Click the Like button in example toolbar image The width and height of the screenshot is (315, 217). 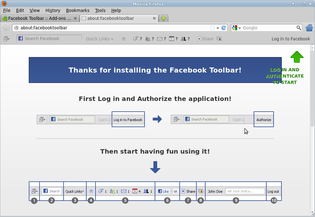tap(163, 191)
